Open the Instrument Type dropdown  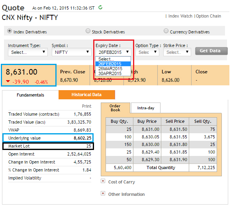click(x=28, y=52)
